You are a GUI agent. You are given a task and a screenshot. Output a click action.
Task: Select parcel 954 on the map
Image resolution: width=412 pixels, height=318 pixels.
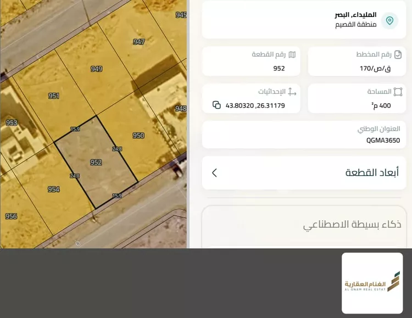coord(54,189)
